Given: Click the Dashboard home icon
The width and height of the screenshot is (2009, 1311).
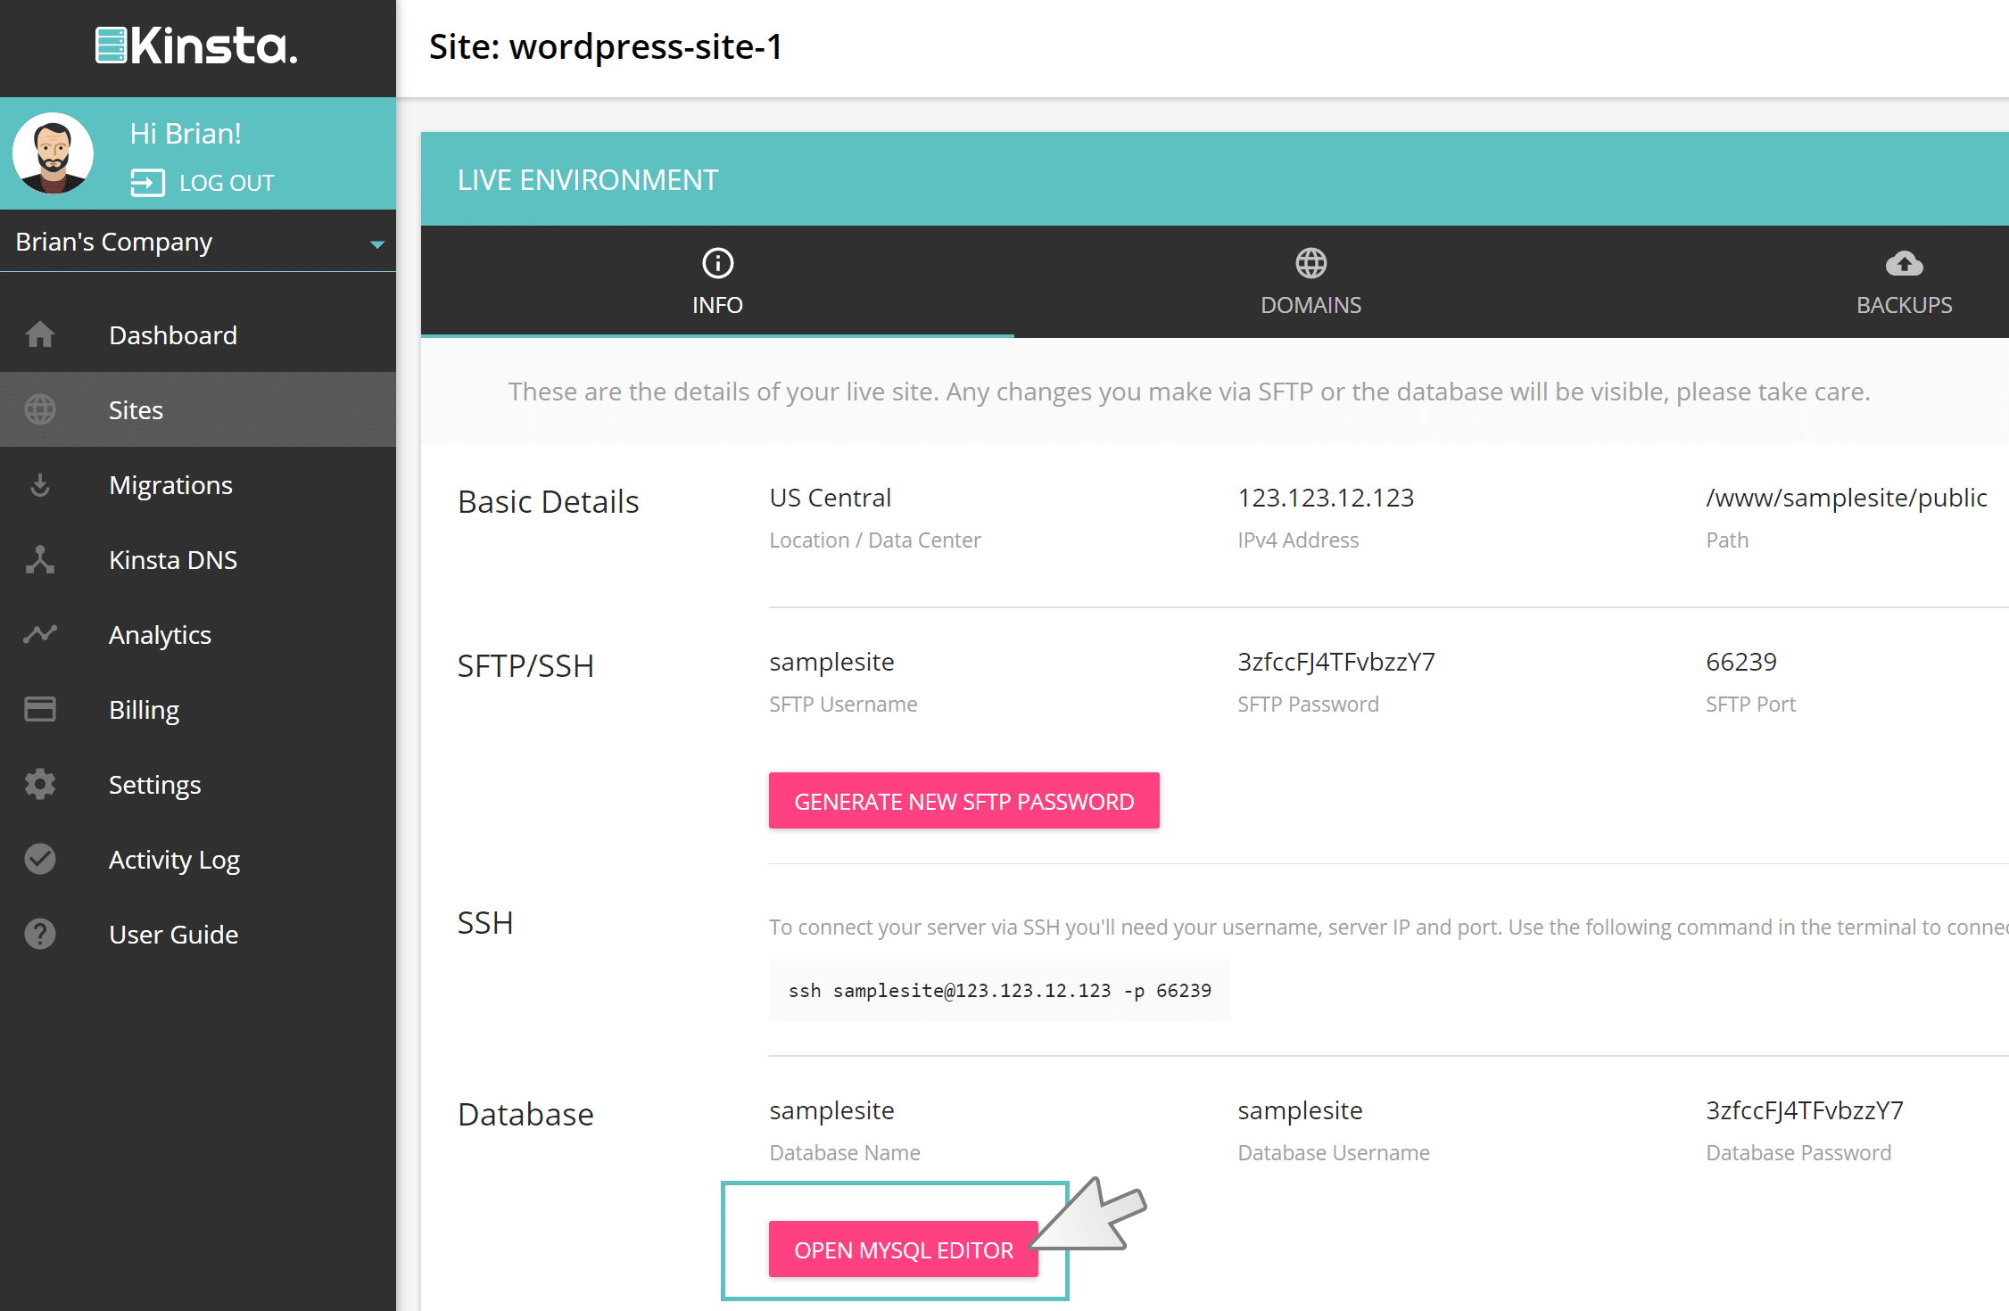Looking at the screenshot, I should (x=40, y=335).
